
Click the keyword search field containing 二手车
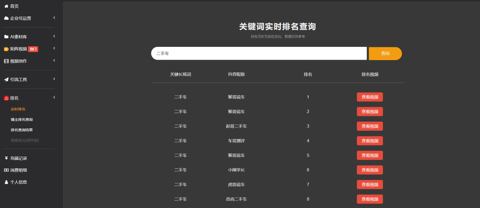(259, 54)
